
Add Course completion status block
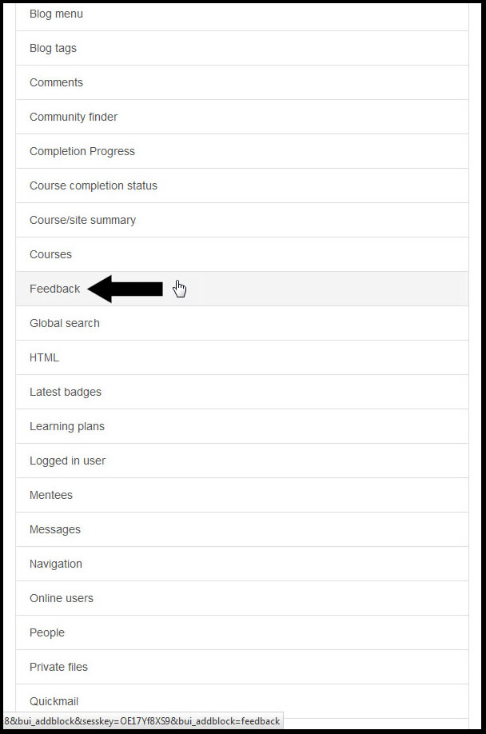(242, 185)
